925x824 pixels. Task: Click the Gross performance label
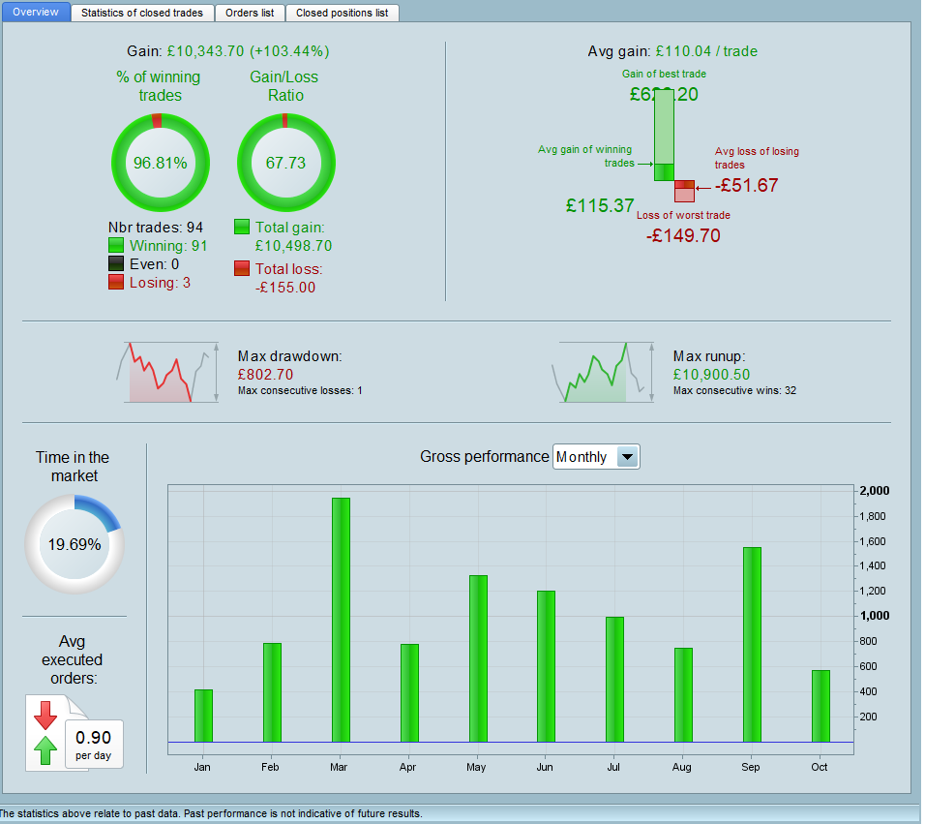(485, 456)
